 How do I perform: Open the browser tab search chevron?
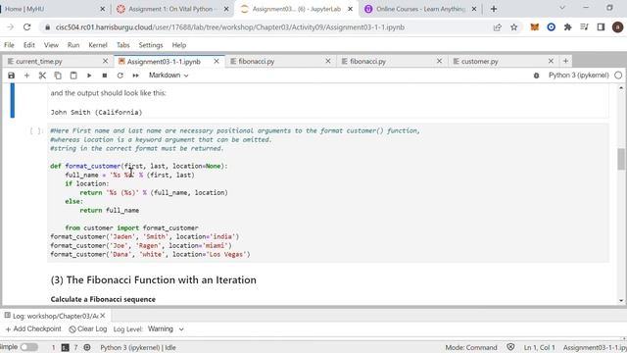pyautogui.click(x=561, y=8)
